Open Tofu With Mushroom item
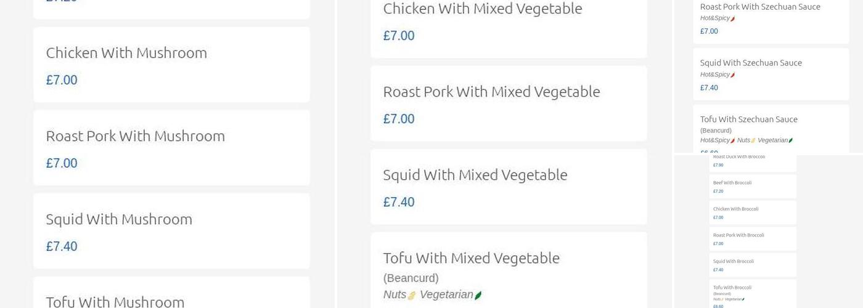 tap(115, 301)
